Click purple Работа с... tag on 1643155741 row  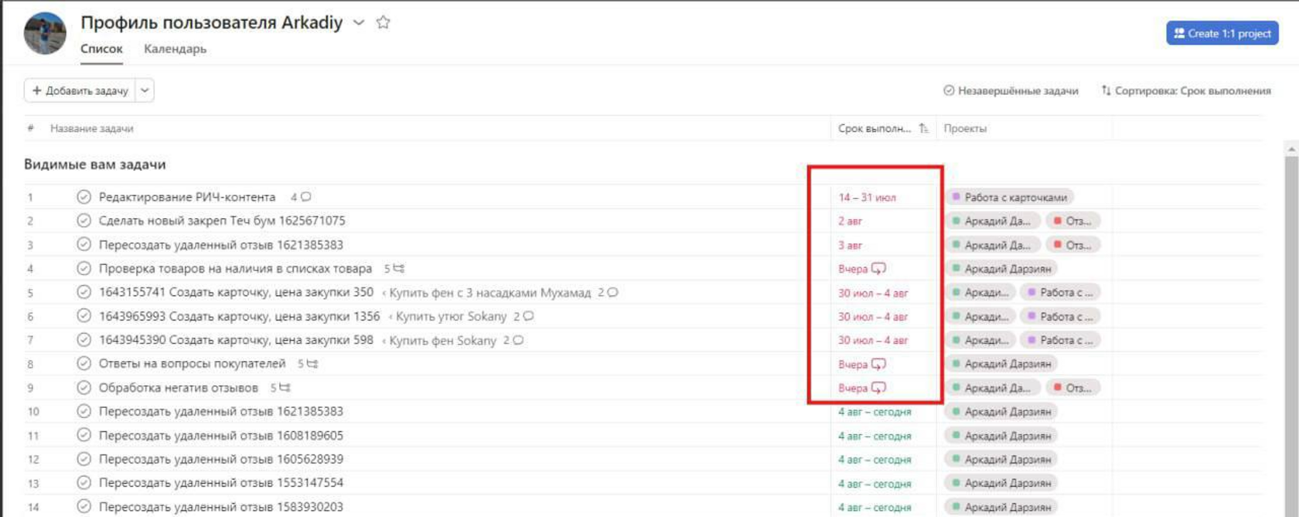[1060, 292]
